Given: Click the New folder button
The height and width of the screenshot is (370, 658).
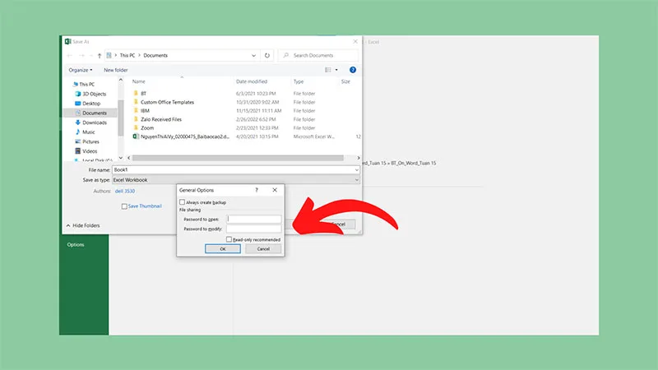Looking at the screenshot, I should (x=116, y=70).
